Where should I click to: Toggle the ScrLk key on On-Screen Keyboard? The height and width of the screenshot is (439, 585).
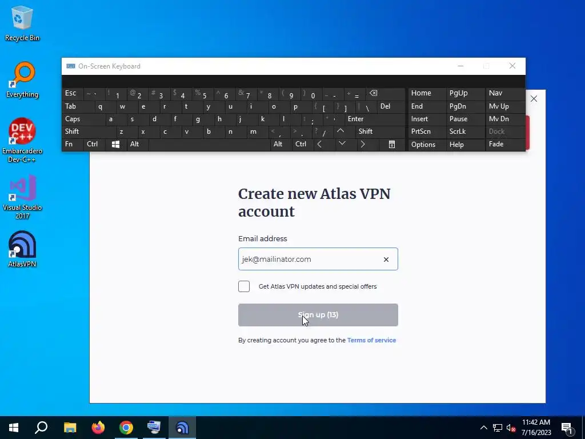(x=466, y=131)
